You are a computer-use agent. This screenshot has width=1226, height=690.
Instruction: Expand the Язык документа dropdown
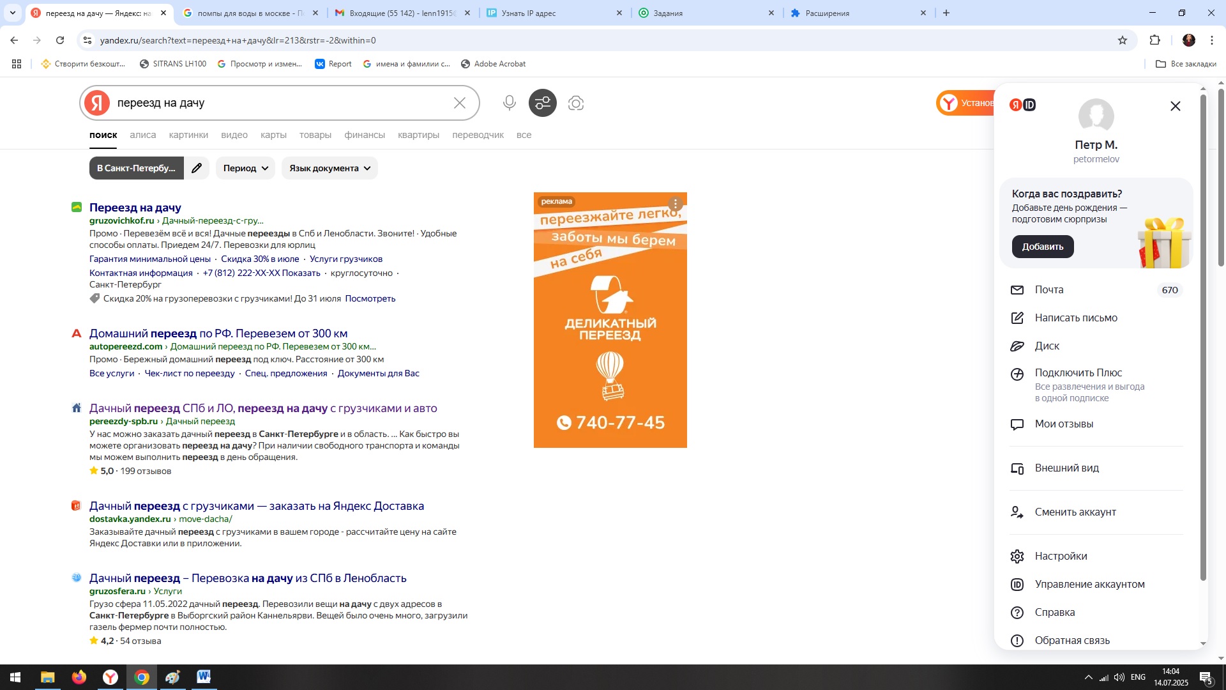coord(329,168)
